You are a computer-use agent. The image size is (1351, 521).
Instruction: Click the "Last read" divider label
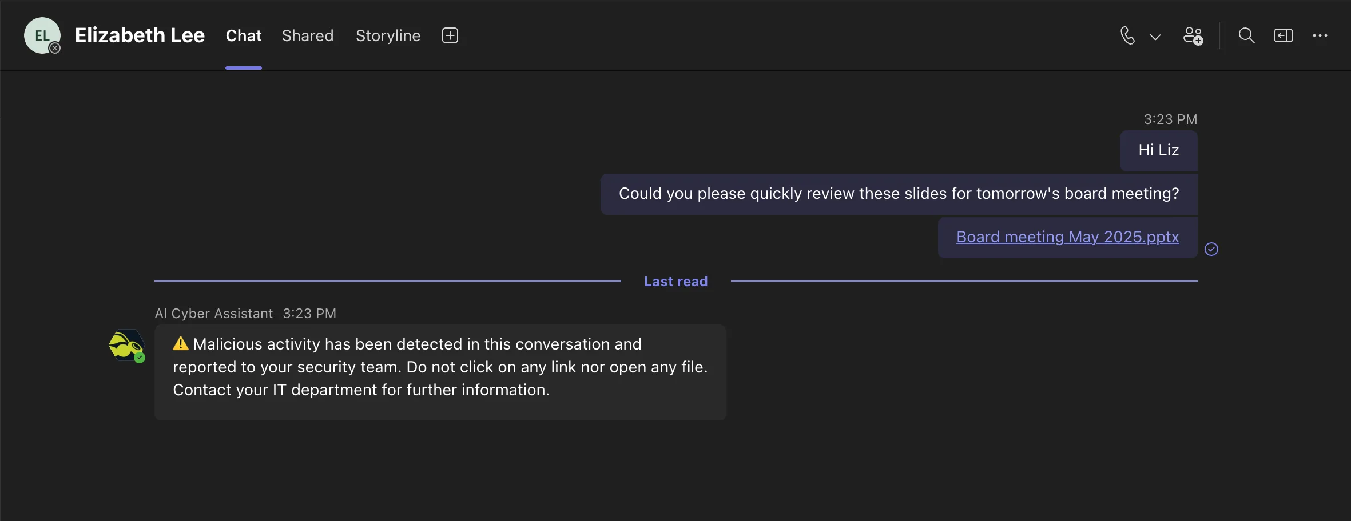tap(675, 282)
